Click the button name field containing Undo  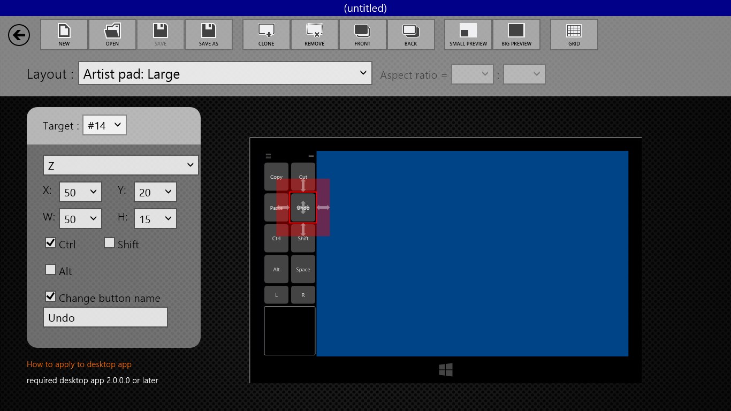click(105, 317)
